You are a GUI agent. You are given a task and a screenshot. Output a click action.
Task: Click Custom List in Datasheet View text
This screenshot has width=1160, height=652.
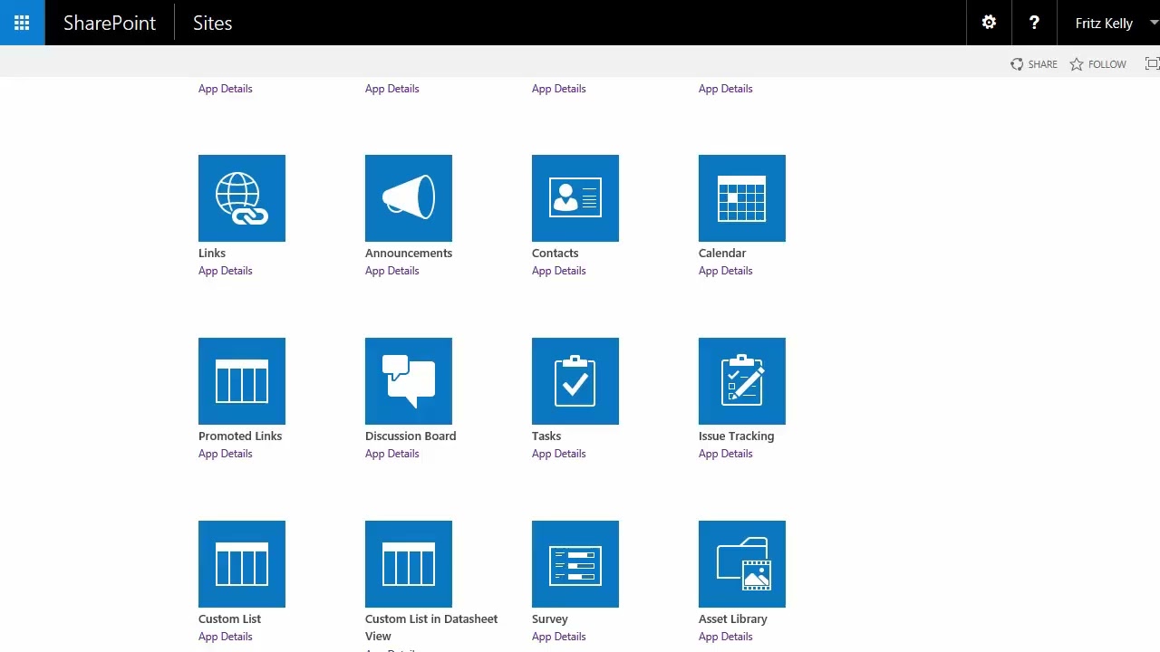coord(431,628)
